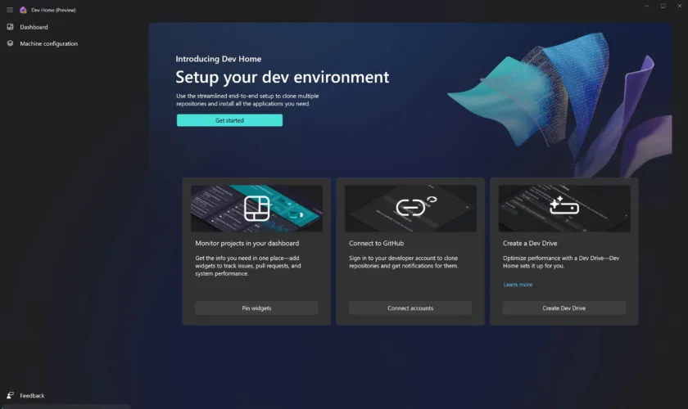Maximize the Dev Home window

663,7
